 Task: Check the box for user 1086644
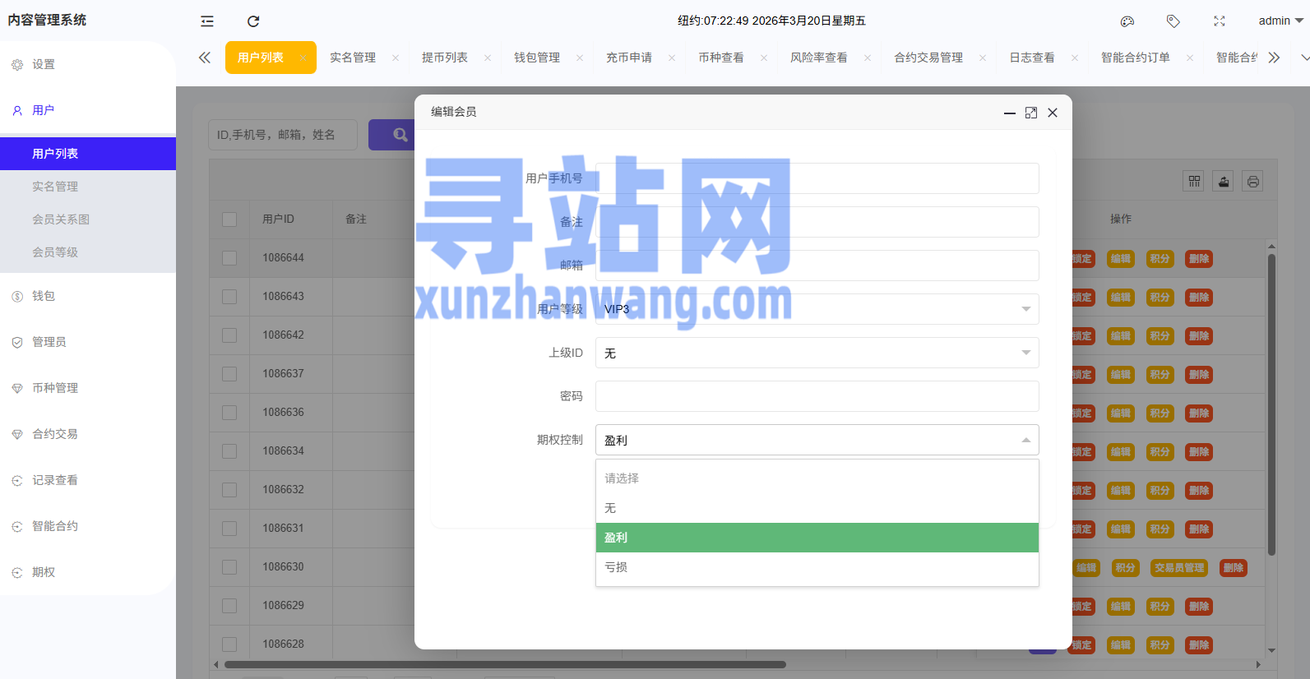[229, 258]
